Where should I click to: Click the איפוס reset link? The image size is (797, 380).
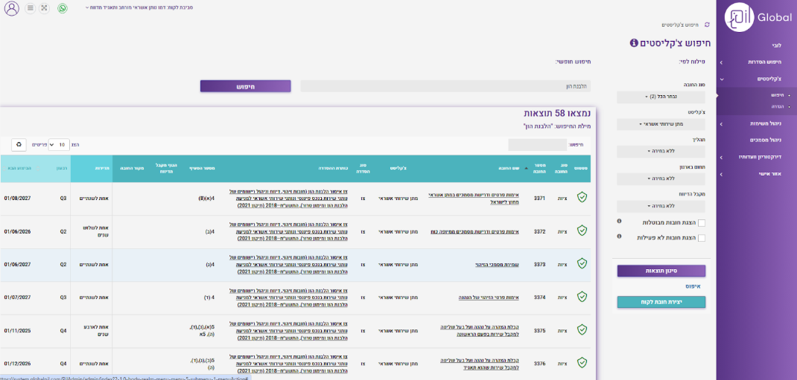pos(693,286)
